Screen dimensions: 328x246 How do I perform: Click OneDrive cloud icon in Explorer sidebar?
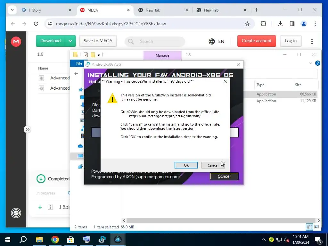click(x=80, y=146)
